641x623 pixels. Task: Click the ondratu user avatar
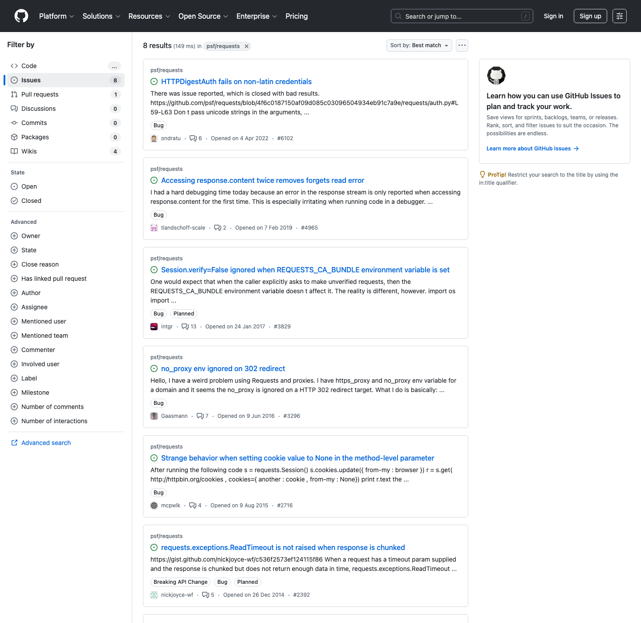tap(154, 138)
